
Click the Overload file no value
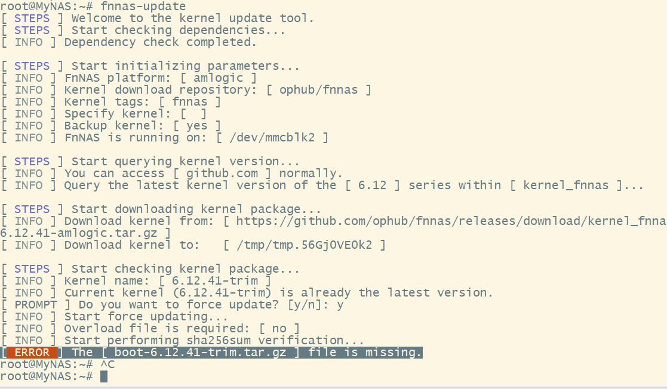tap(279, 329)
